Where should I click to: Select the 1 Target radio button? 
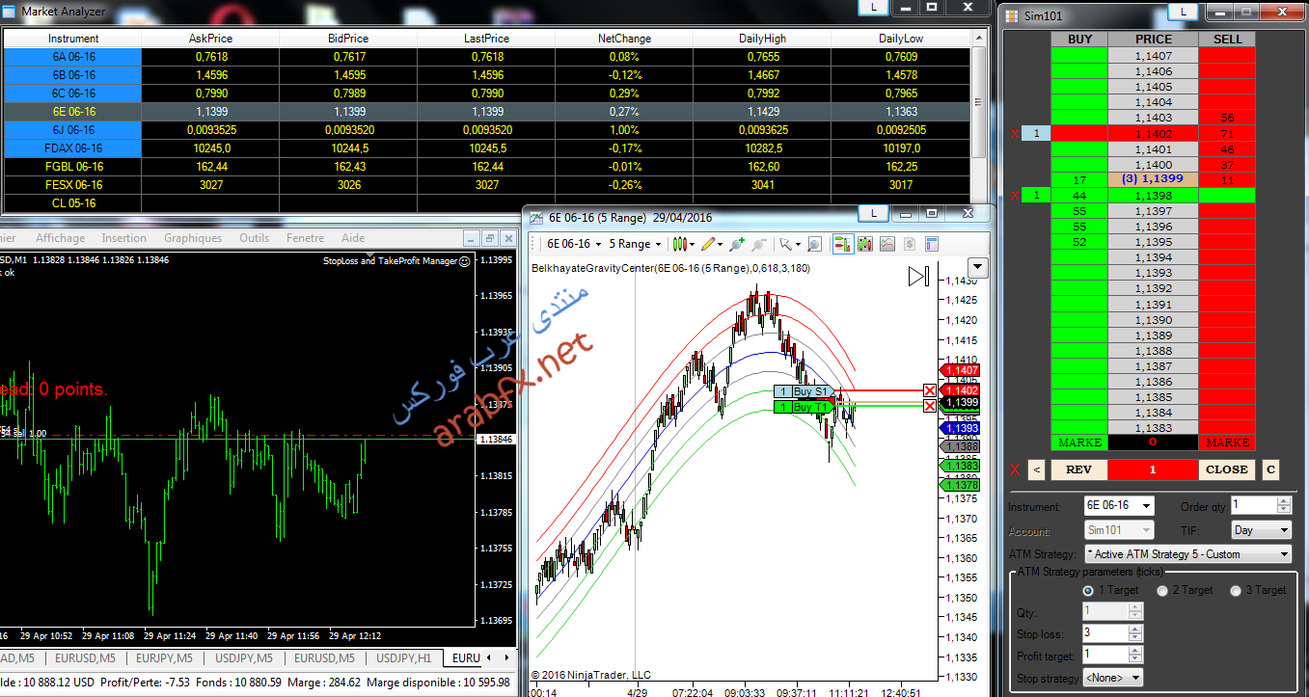point(1088,590)
